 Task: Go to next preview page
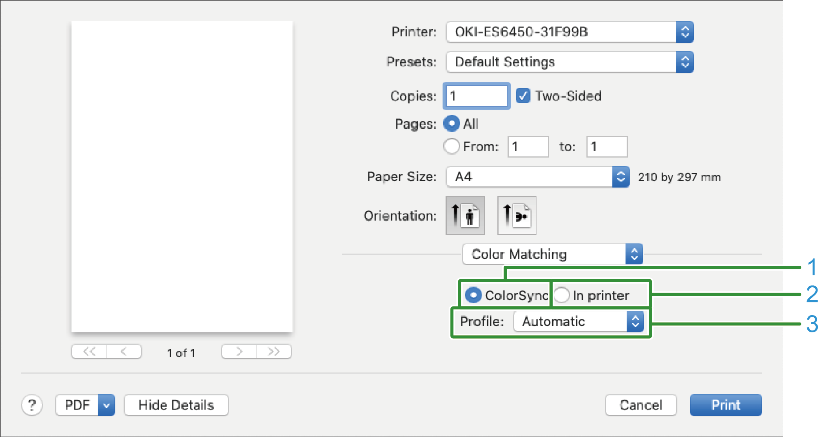tap(239, 351)
